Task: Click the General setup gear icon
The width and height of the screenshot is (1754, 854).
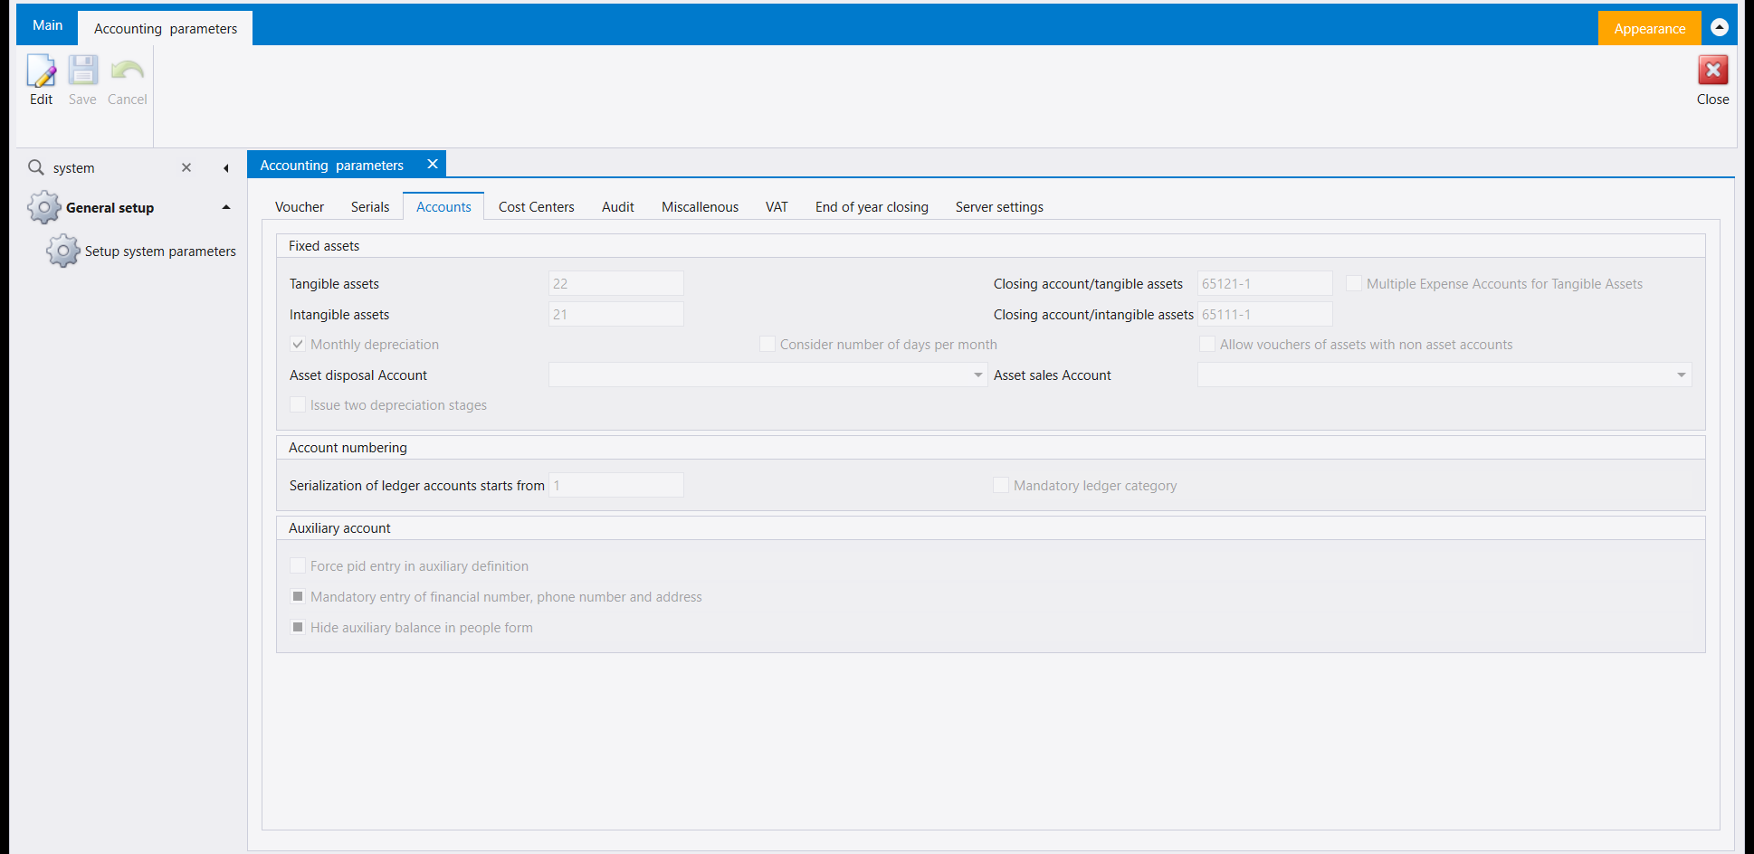Action: [43, 207]
